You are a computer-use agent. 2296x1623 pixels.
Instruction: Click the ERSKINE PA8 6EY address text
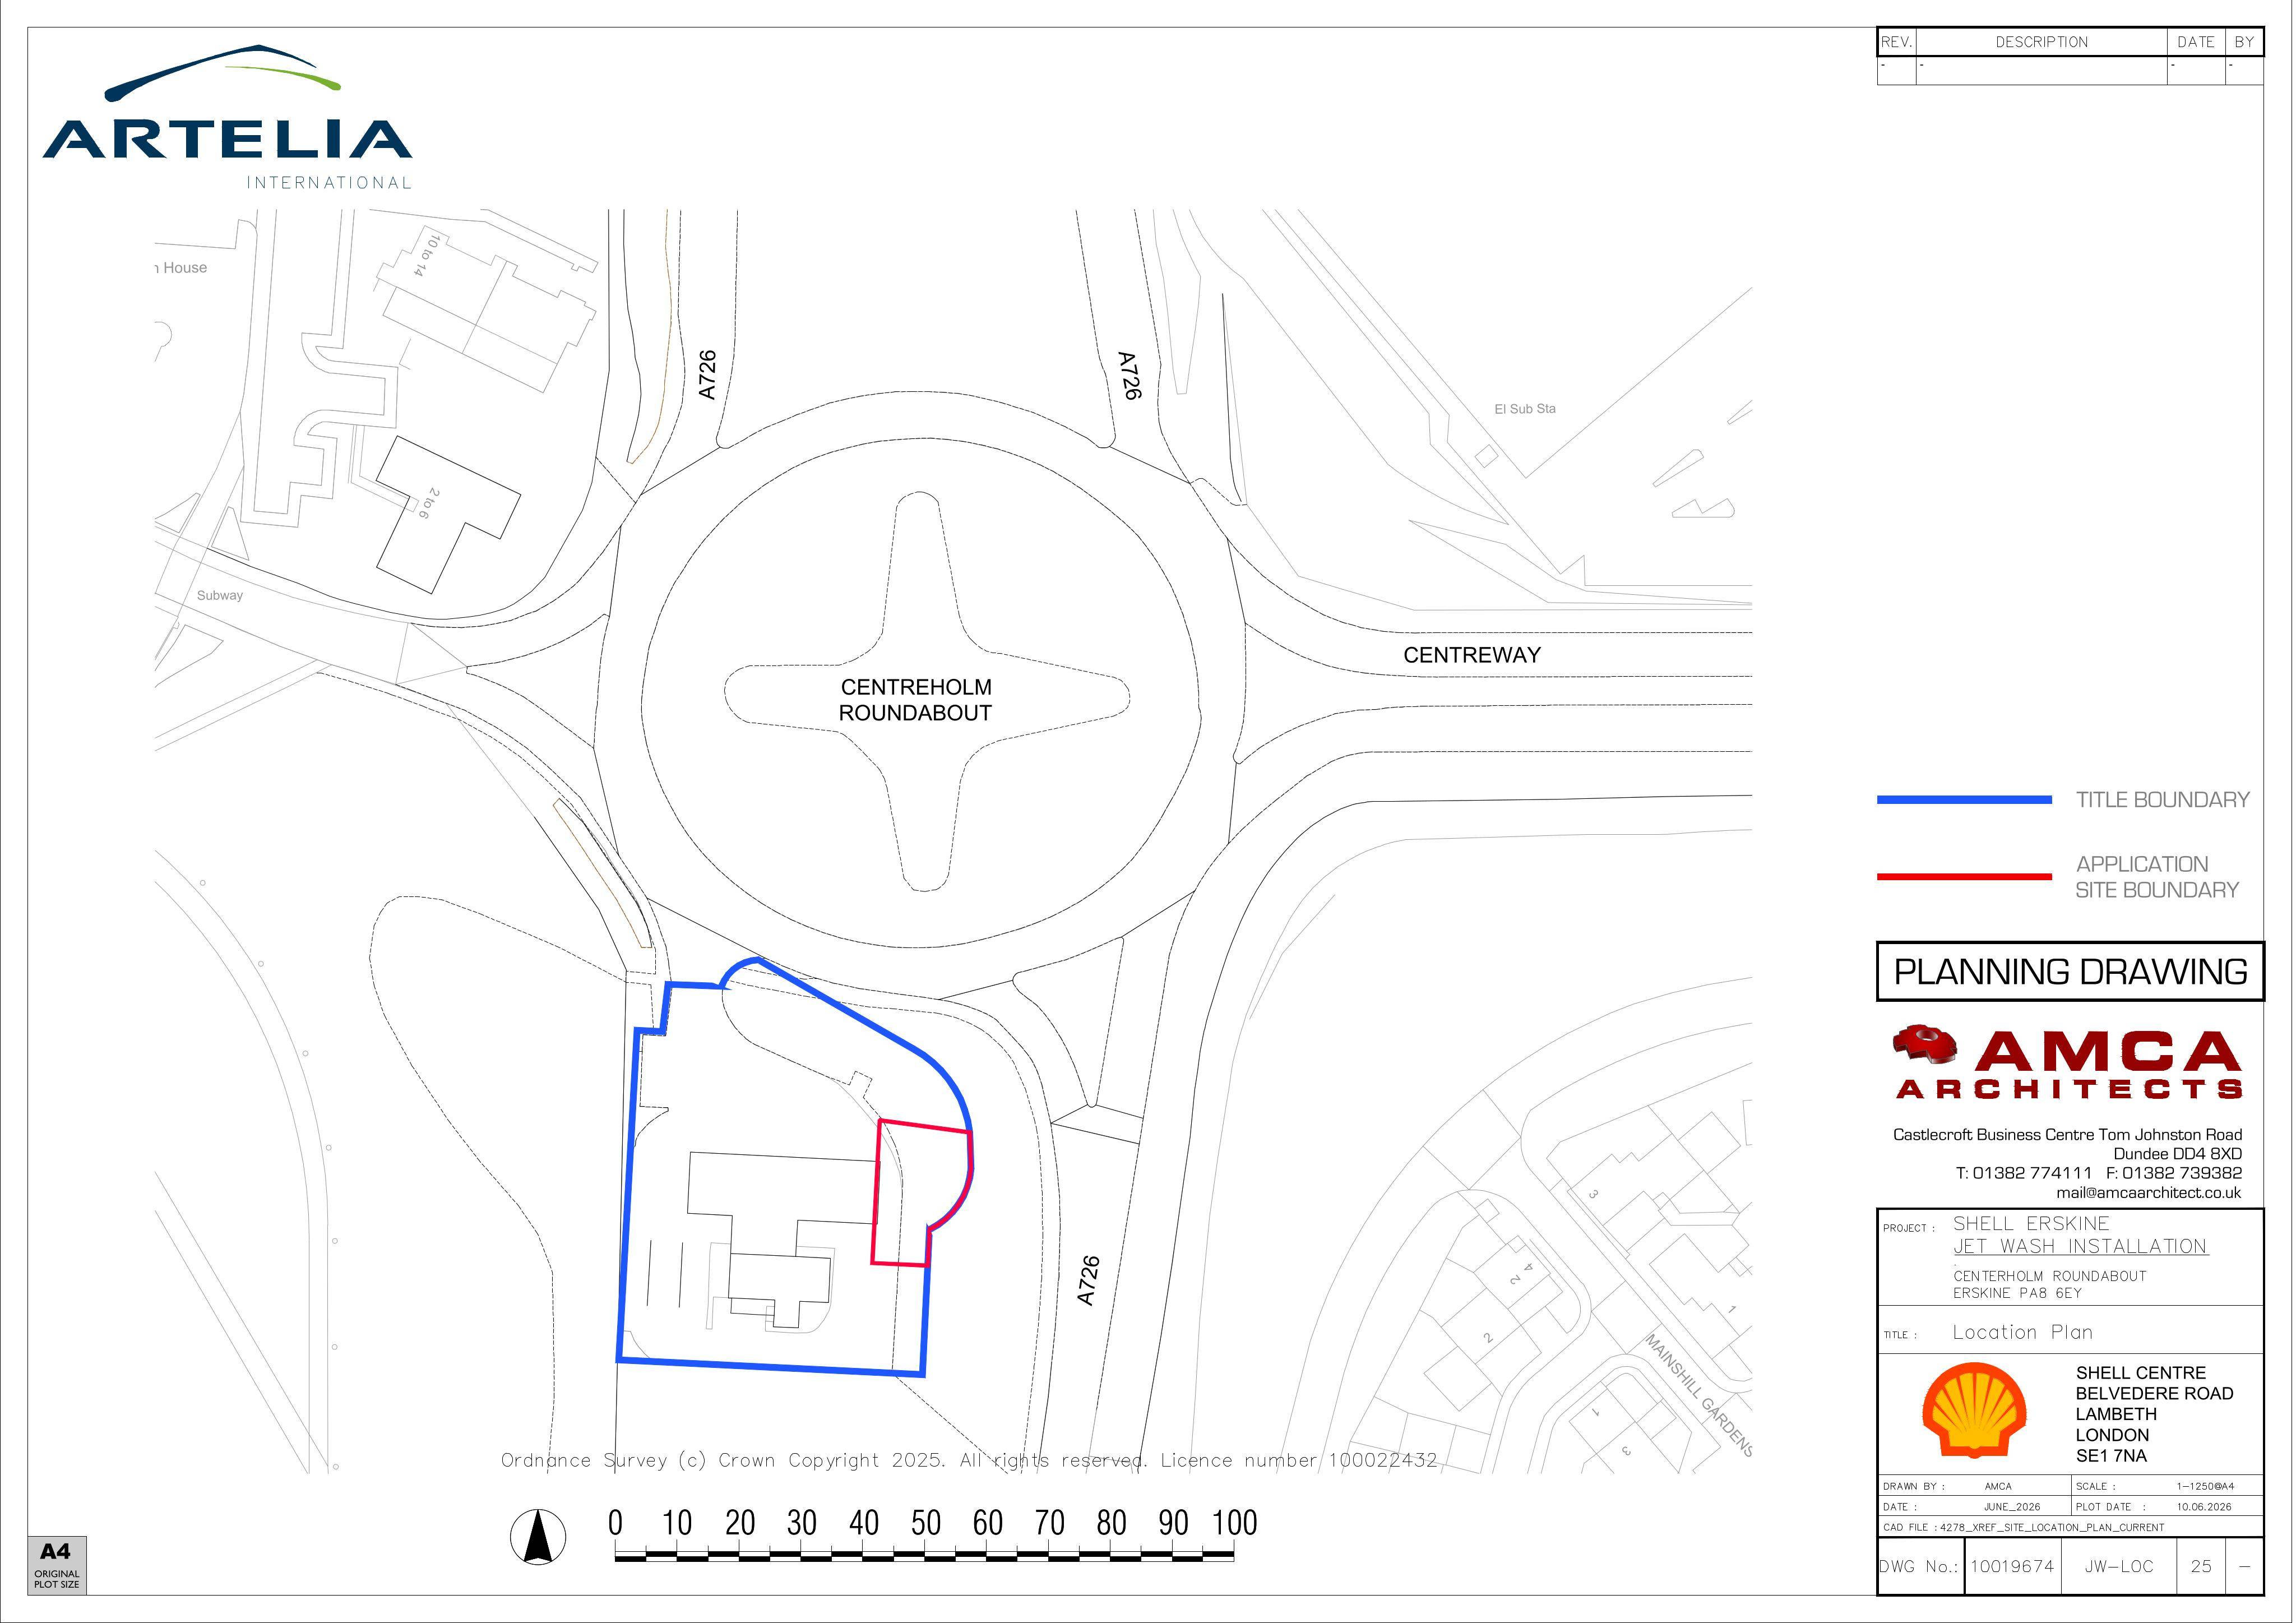[x=2017, y=1294]
